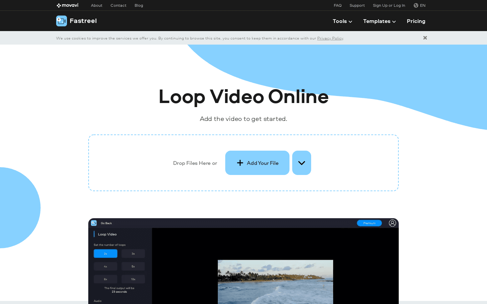Screen dimensions: 487x304
Task: Go to the Blog page
Action: tap(139, 5)
